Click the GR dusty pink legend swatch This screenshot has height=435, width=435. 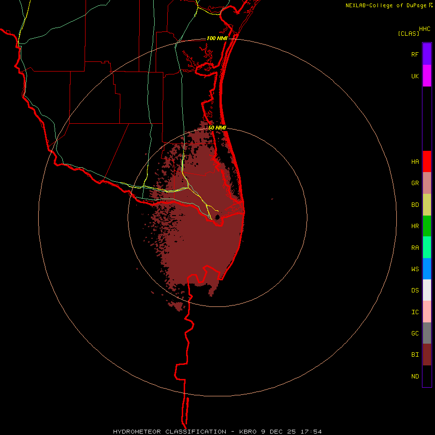[x=427, y=183]
